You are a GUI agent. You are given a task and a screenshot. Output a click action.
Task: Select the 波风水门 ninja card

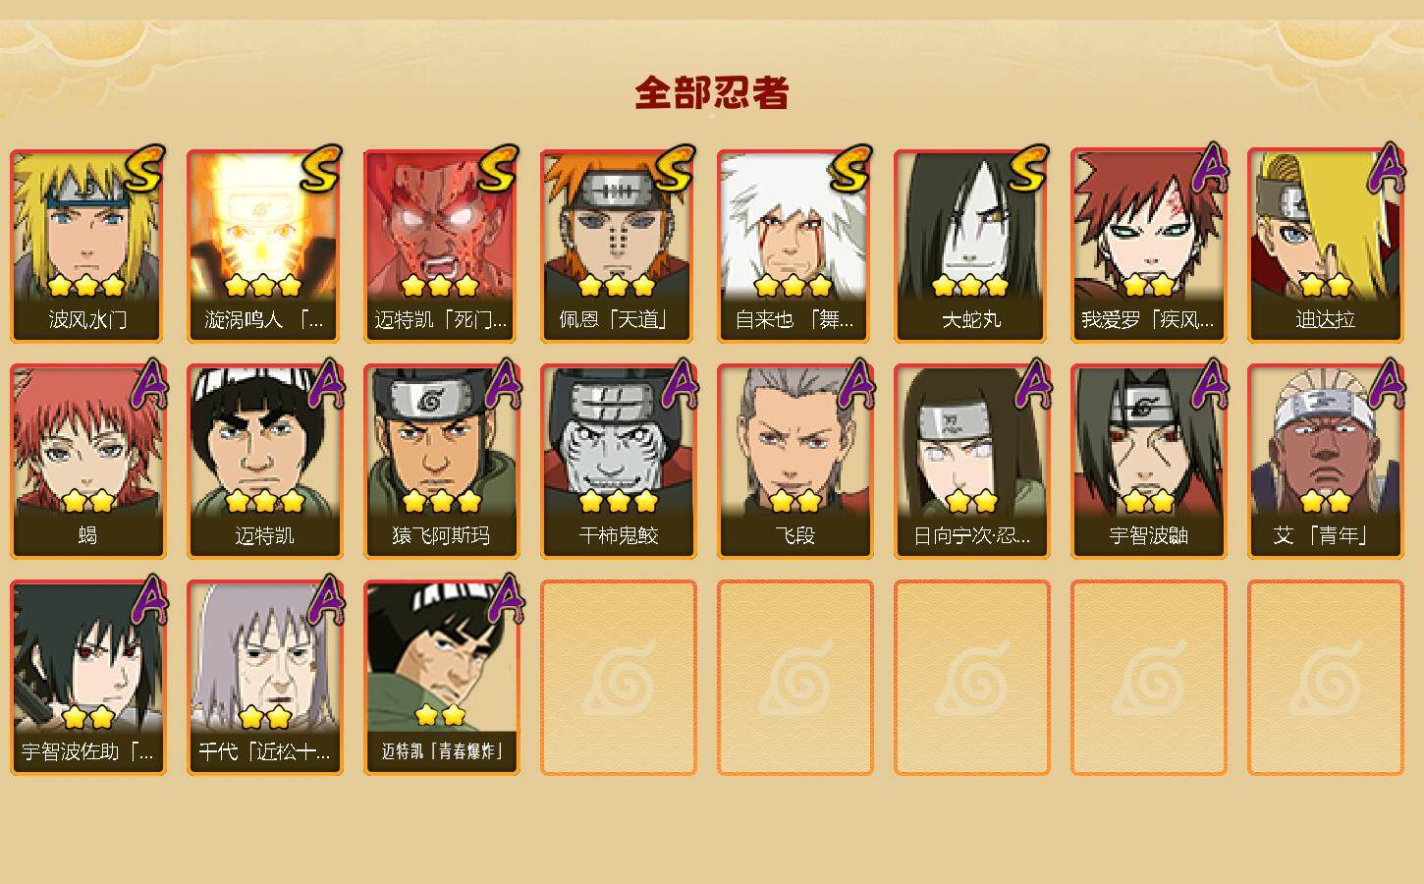pos(88,246)
